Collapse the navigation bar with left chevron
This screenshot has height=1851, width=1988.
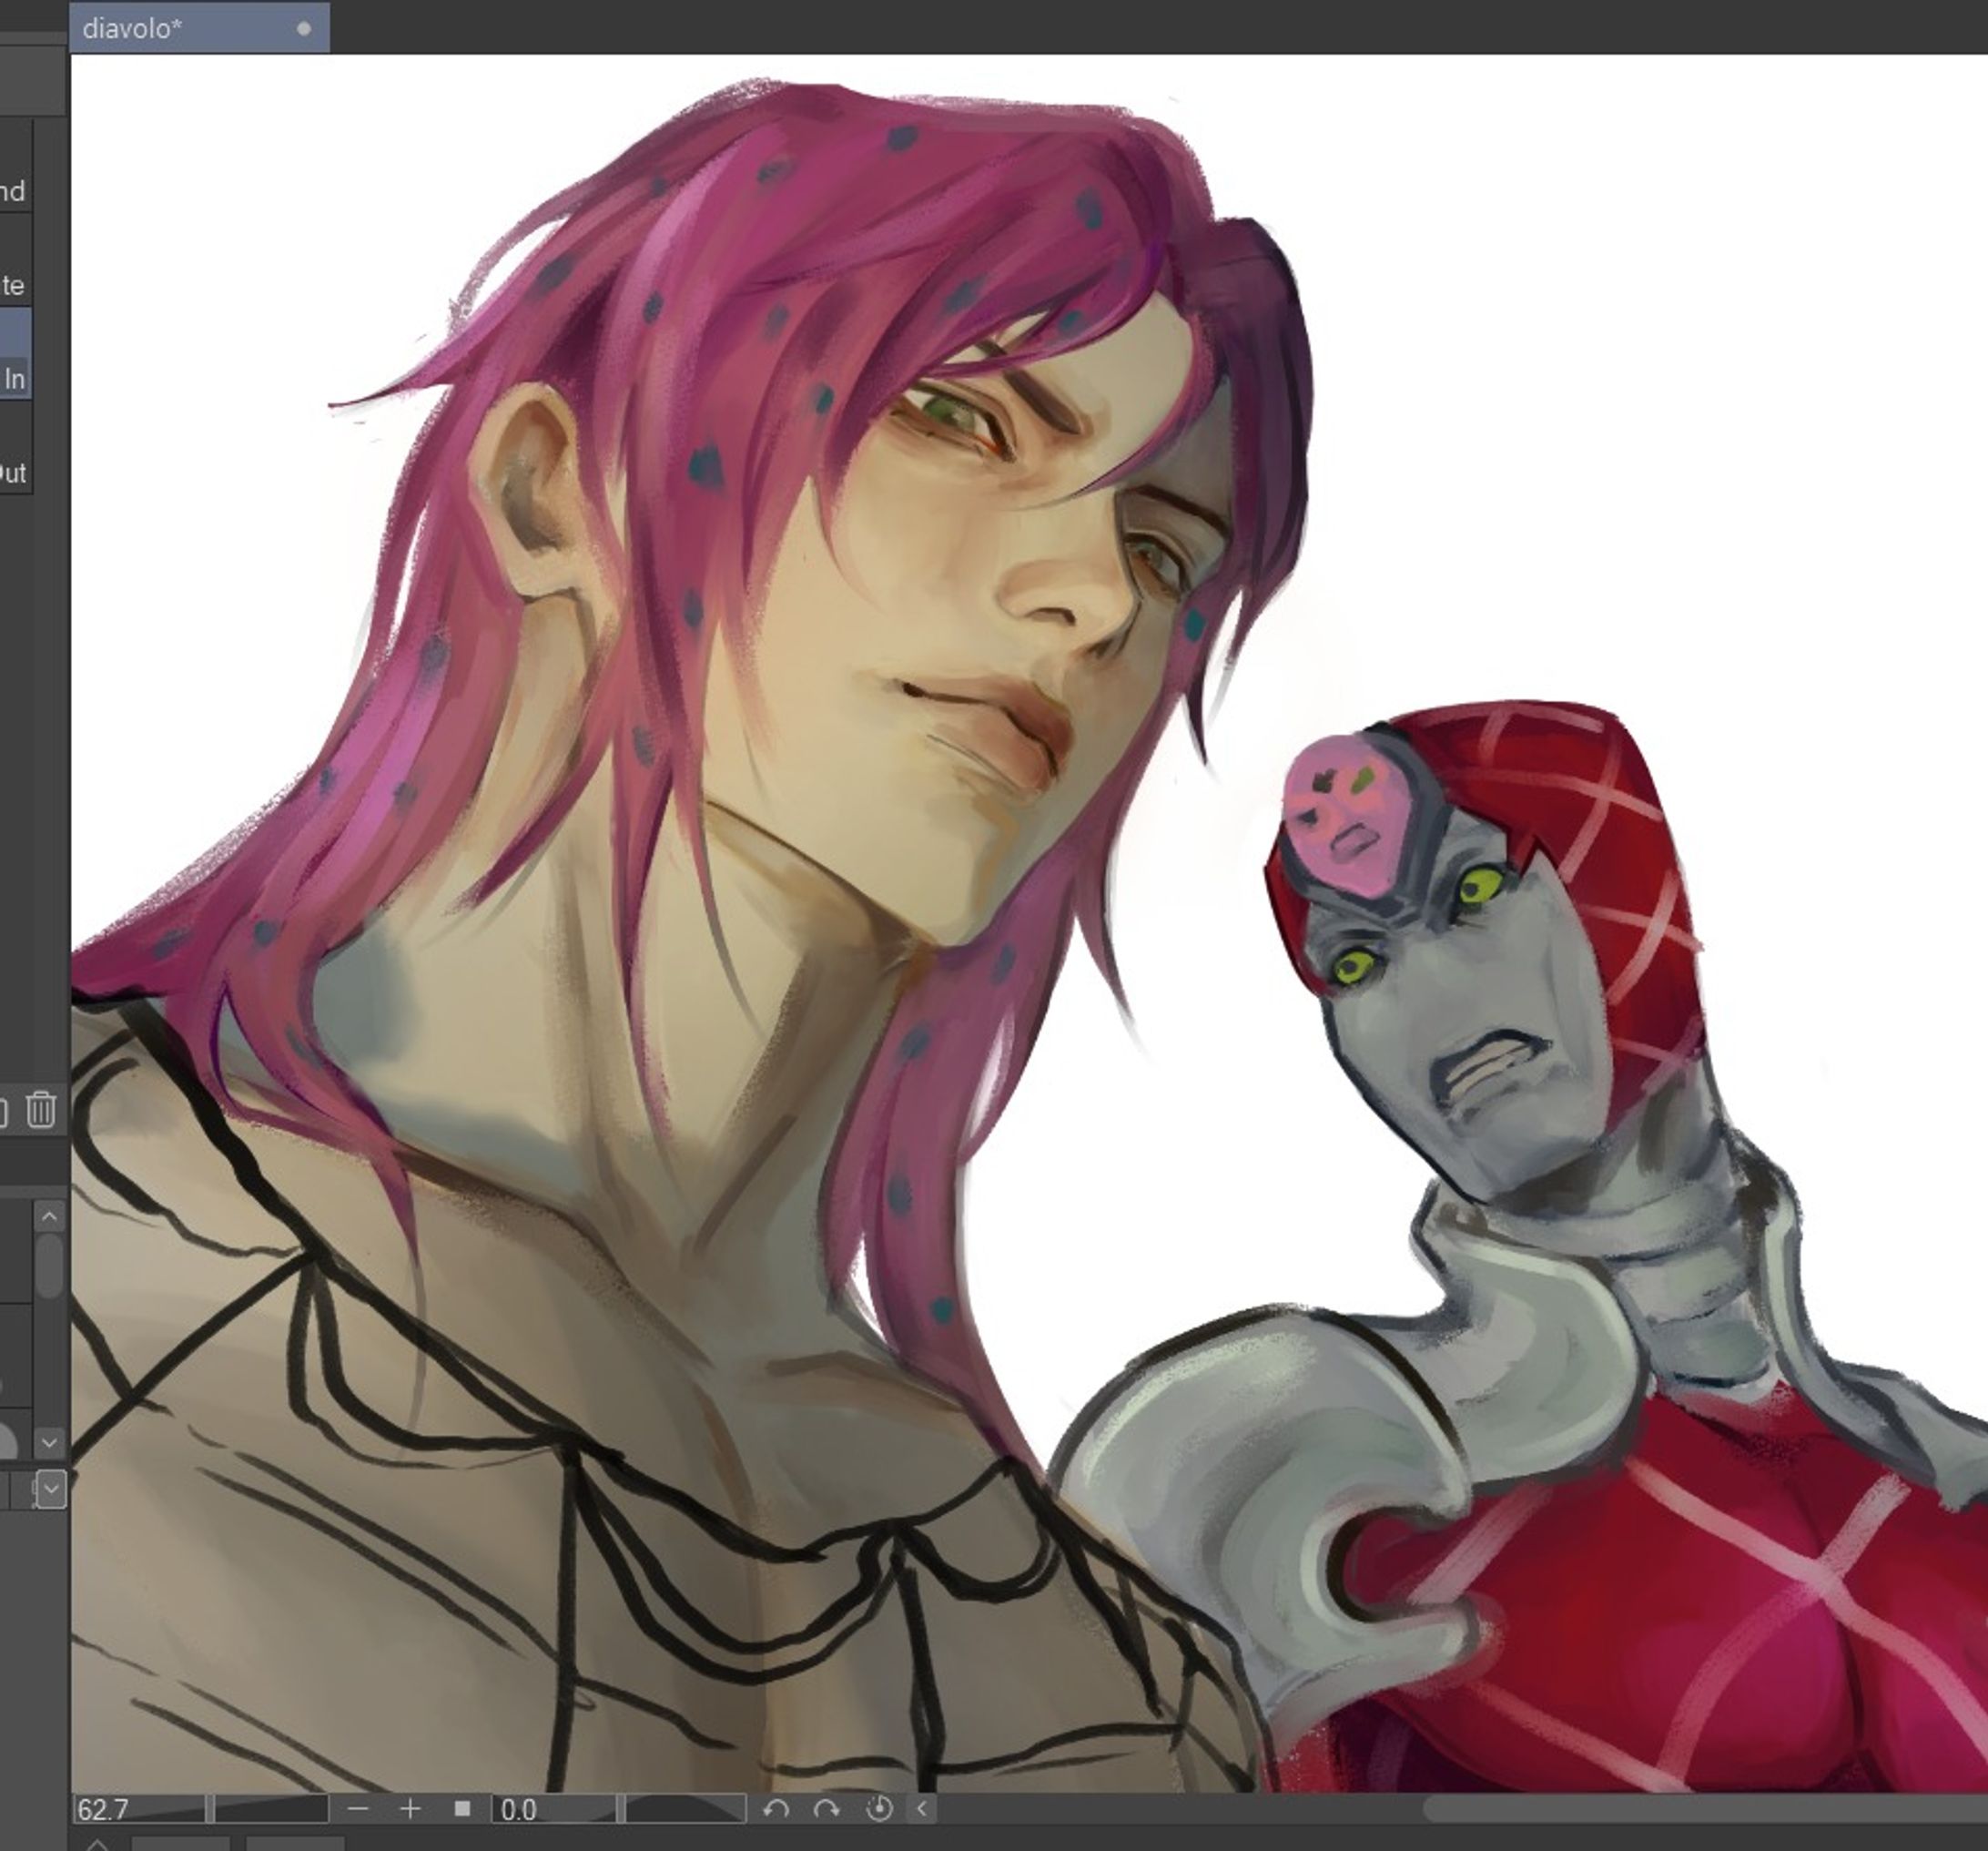tap(922, 1808)
